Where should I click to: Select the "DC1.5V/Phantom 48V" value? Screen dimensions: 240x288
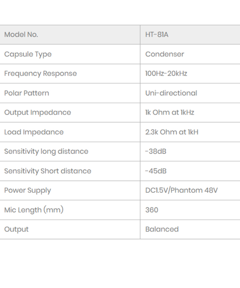182,190
